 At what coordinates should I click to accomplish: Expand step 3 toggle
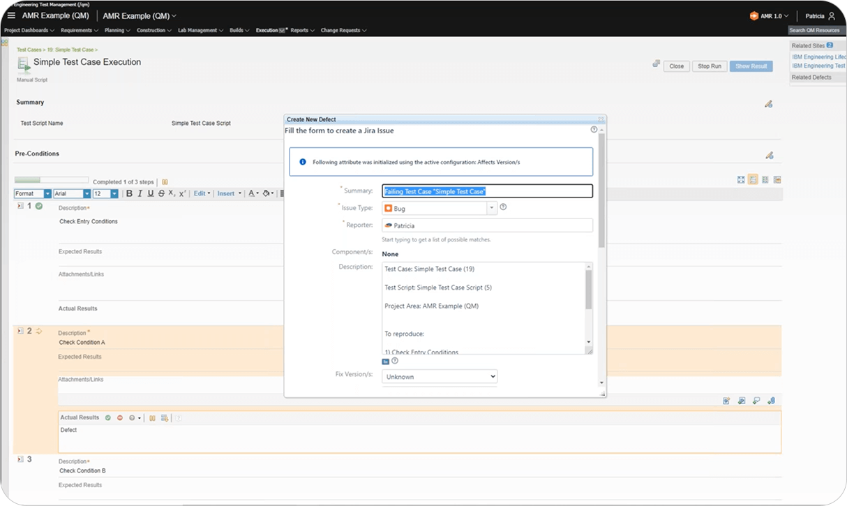[x=20, y=459]
